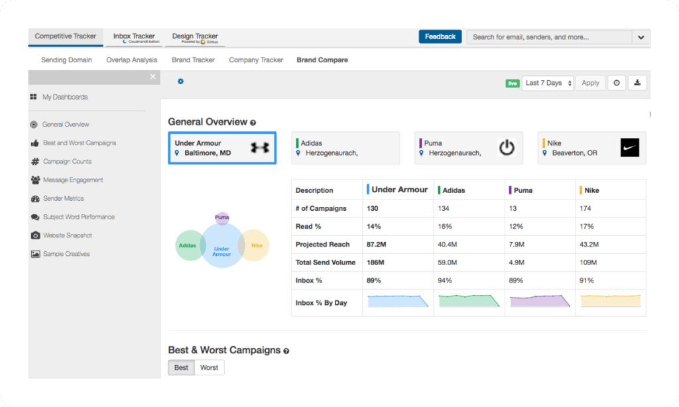The image size is (679, 407).
Task: Switch to Worst campaigns toggle
Action: tap(209, 367)
